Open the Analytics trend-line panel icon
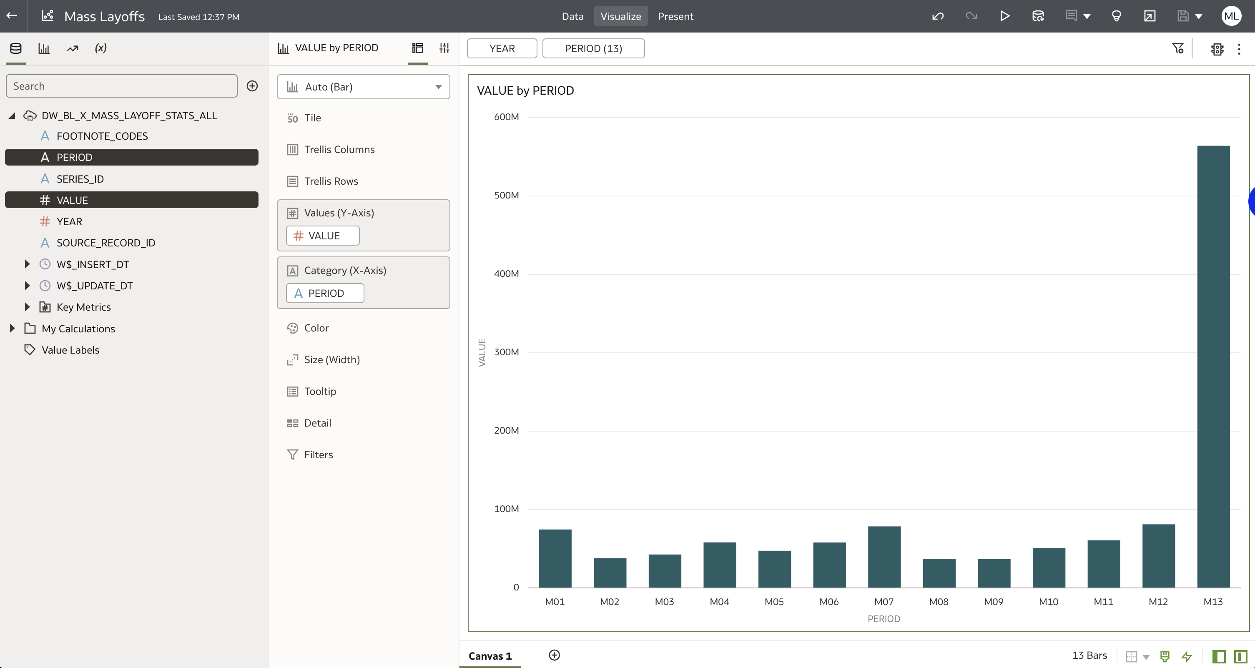Viewport: 1255px width, 668px height. [x=73, y=48]
